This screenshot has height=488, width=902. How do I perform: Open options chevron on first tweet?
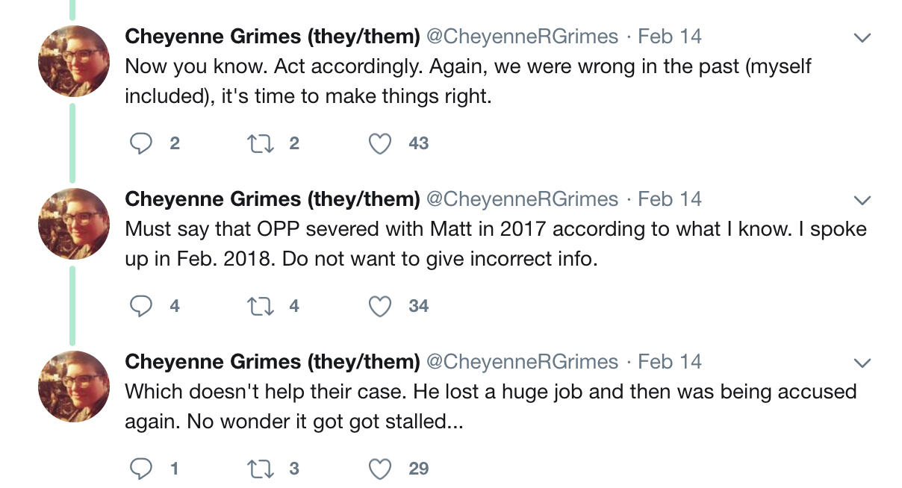point(862,37)
